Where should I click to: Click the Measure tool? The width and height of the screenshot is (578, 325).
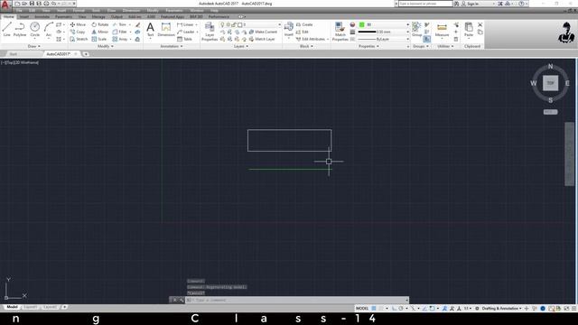pos(442,30)
